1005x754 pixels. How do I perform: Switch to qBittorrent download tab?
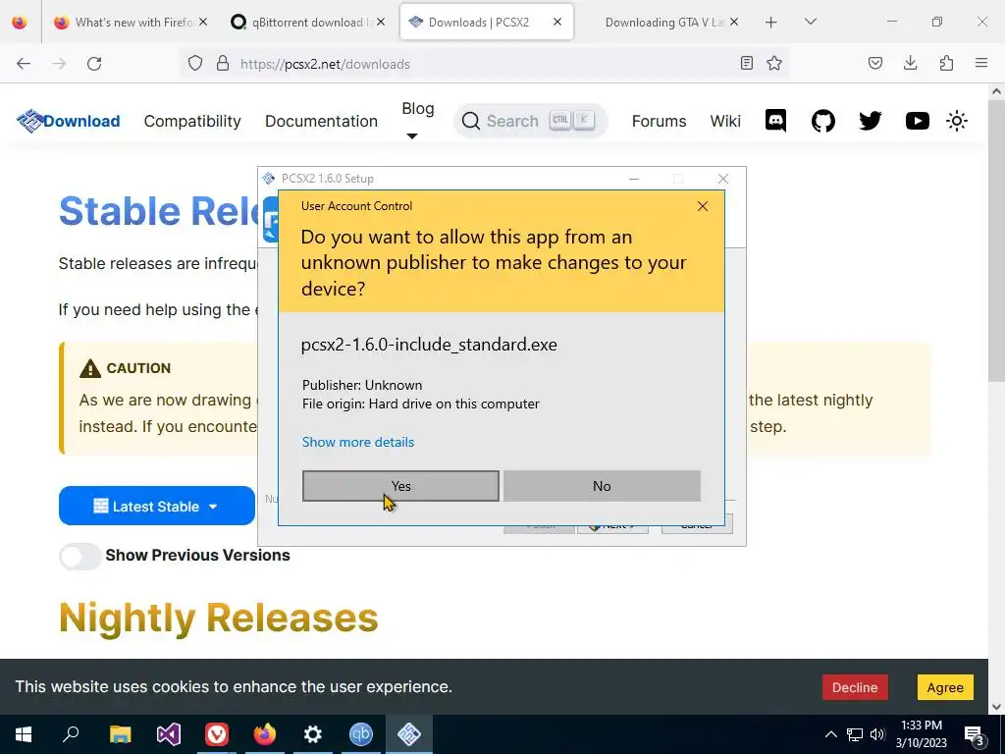[307, 22]
